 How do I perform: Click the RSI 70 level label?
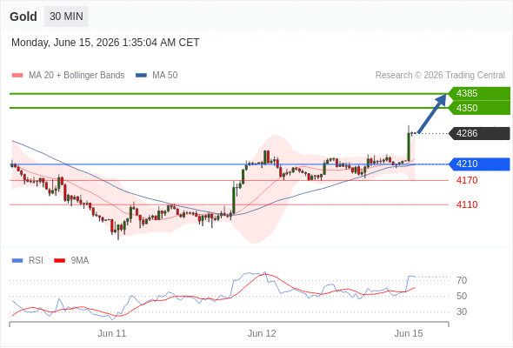[x=462, y=280]
